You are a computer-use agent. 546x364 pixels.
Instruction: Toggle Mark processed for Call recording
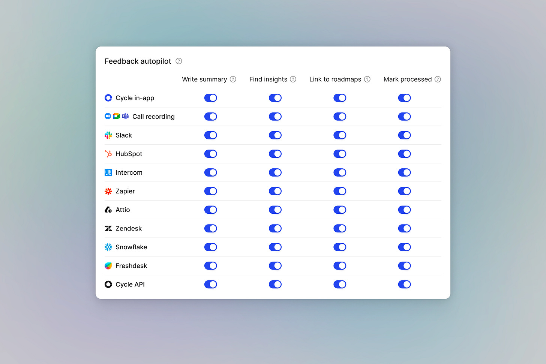point(405,117)
